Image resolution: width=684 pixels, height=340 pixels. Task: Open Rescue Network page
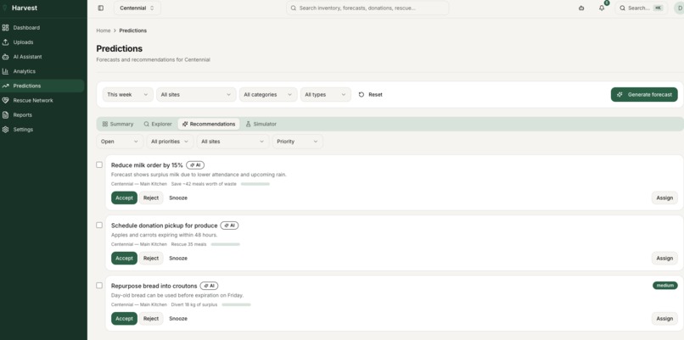point(42,100)
